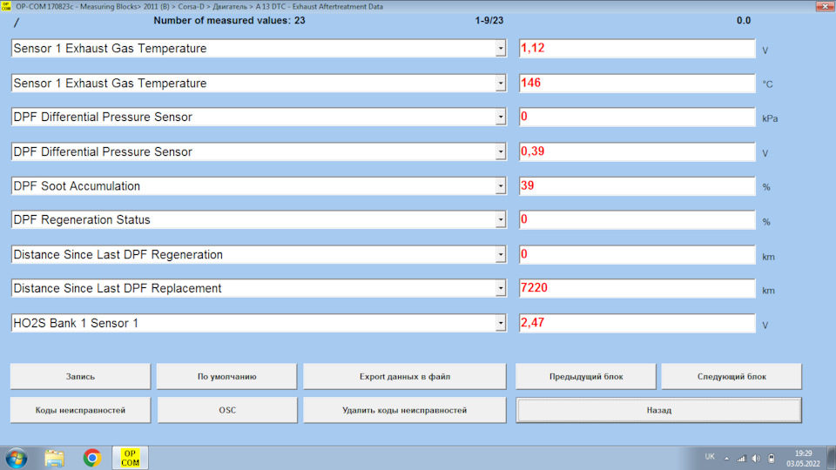Image resolution: width=836 pixels, height=470 pixels.
Task: Open DPF Soot Accumulation dropdown arrow
Action: 500,186
